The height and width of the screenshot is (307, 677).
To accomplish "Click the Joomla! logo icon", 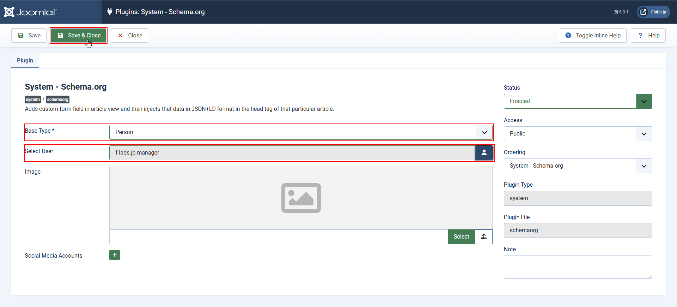I will [10, 12].
